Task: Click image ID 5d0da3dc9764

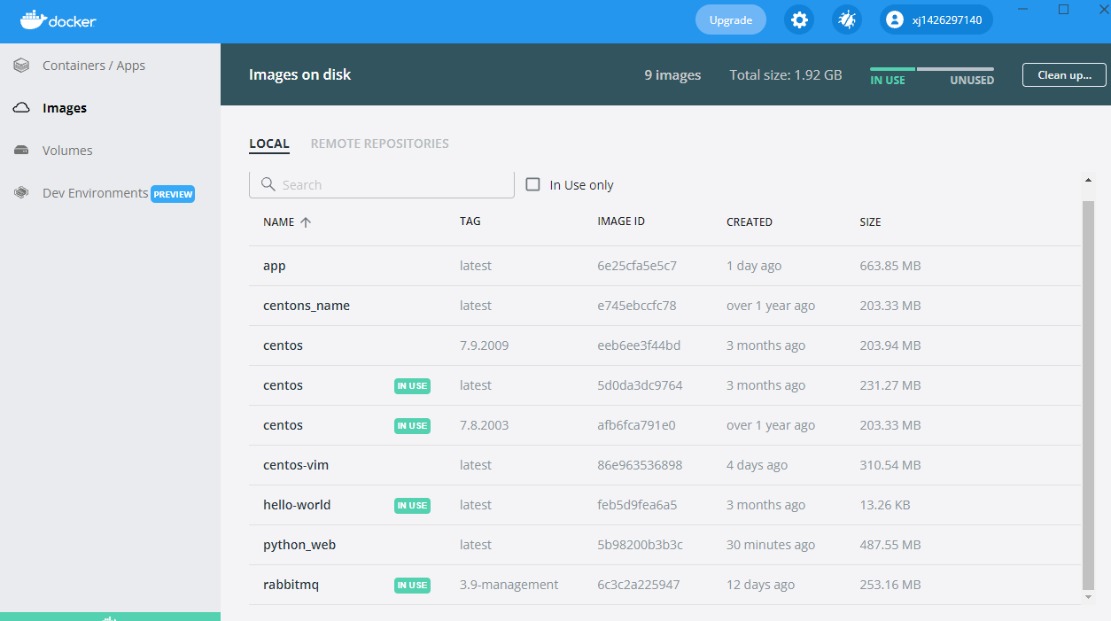Action: tap(640, 385)
